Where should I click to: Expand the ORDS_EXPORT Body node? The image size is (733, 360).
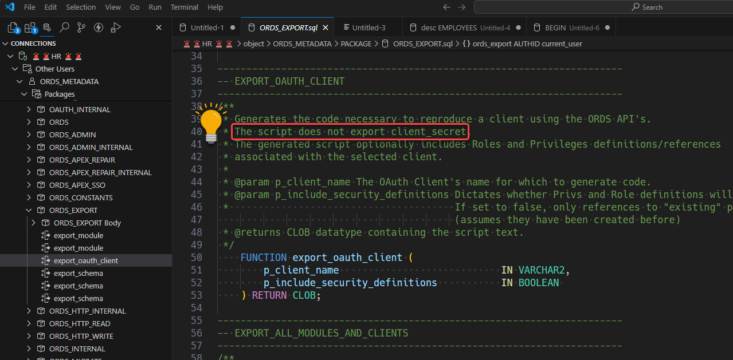[34, 223]
